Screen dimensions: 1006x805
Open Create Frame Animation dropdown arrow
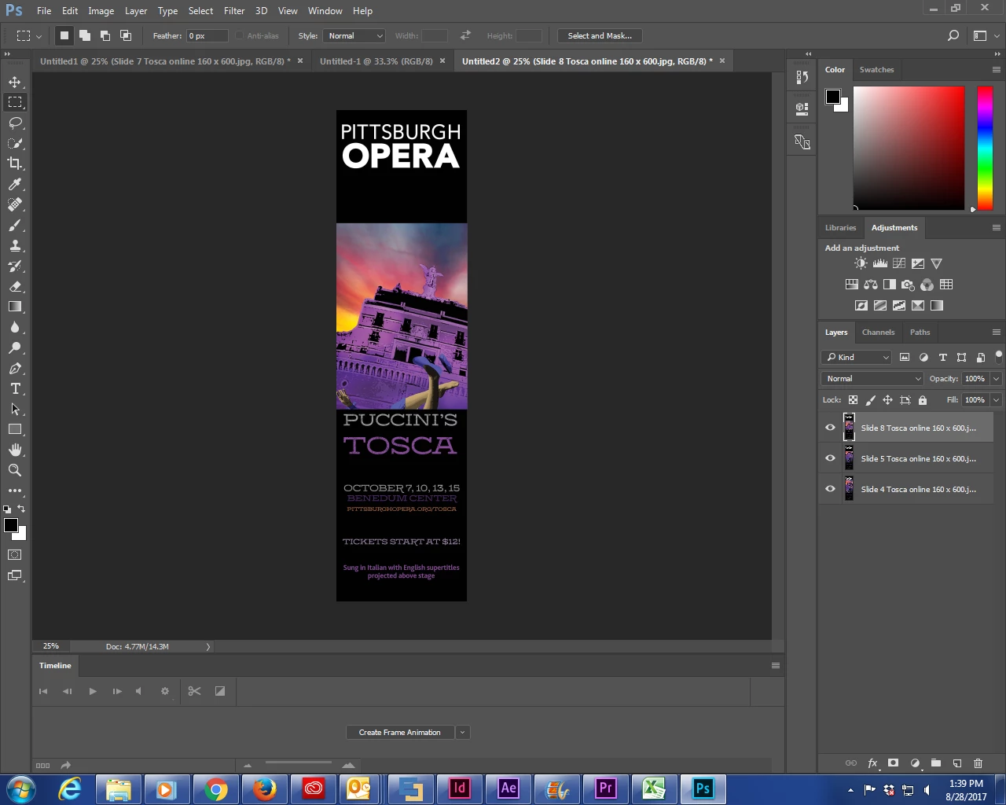tap(462, 732)
